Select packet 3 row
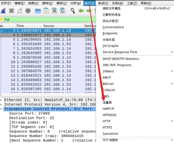Image resolution: width=174 pixels, height=143 pixels. 48,30
